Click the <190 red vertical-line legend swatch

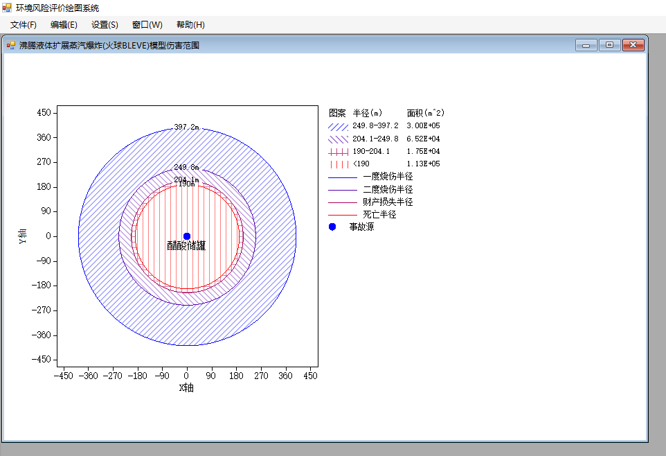pyautogui.click(x=338, y=164)
